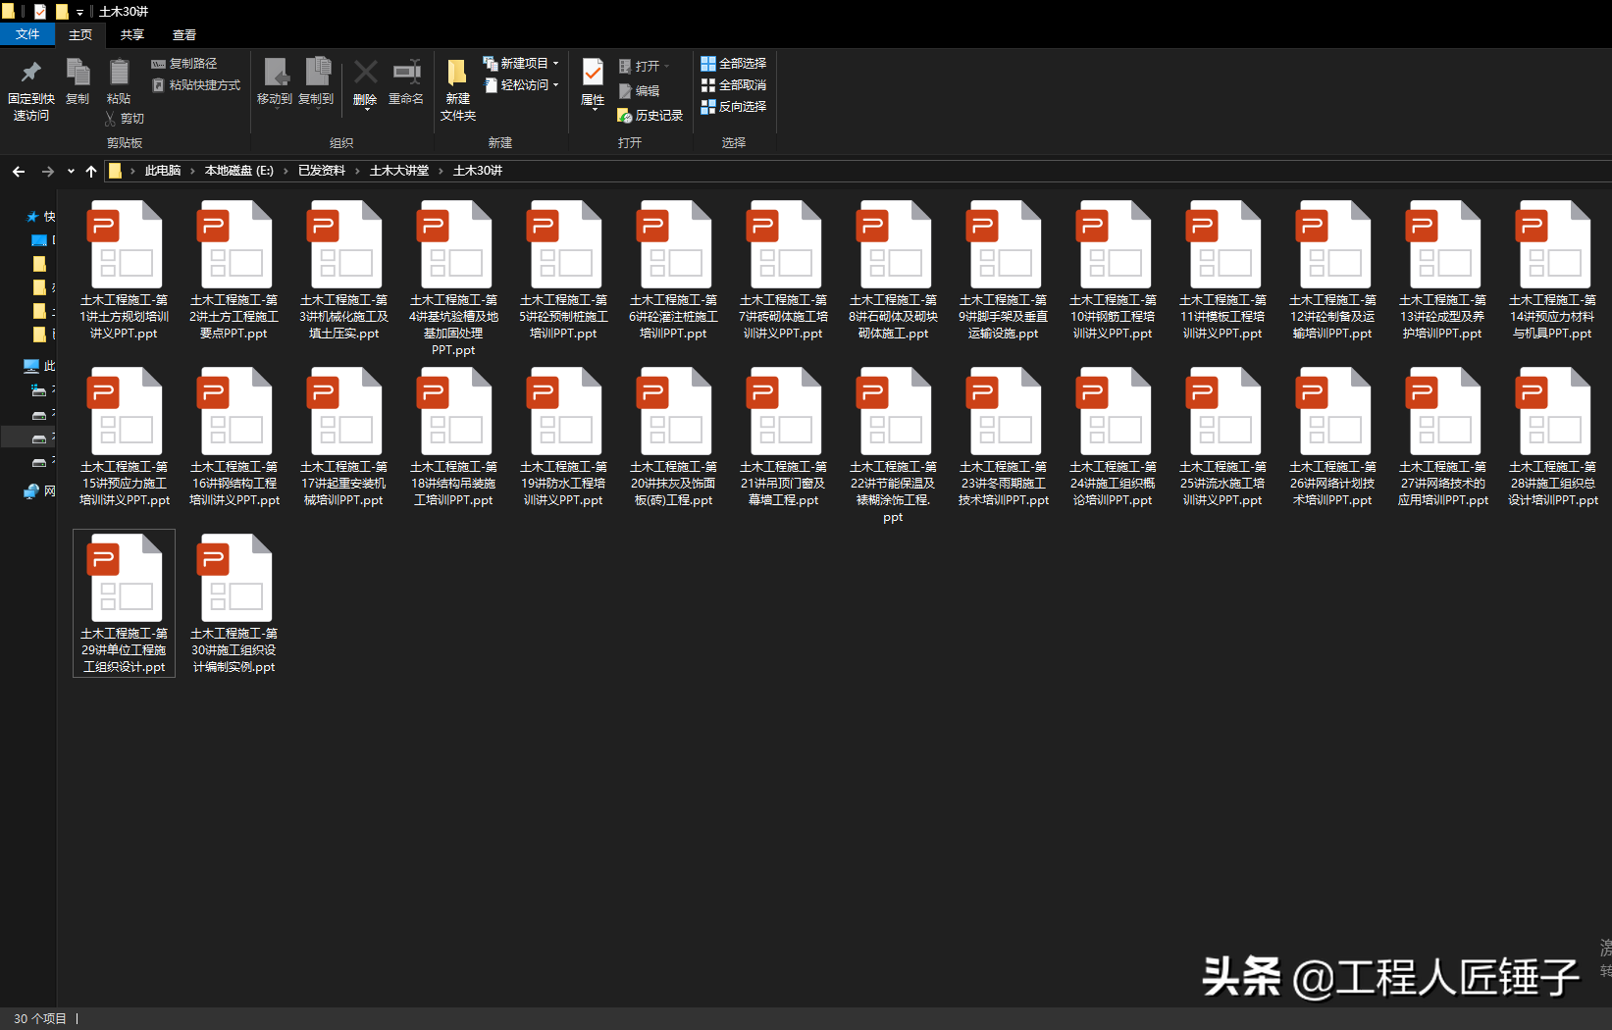Image resolution: width=1612 pixels, height=1030 pixels.
Task: Click the Properties icon in title bar toolbar
Action: coord(39,12)
